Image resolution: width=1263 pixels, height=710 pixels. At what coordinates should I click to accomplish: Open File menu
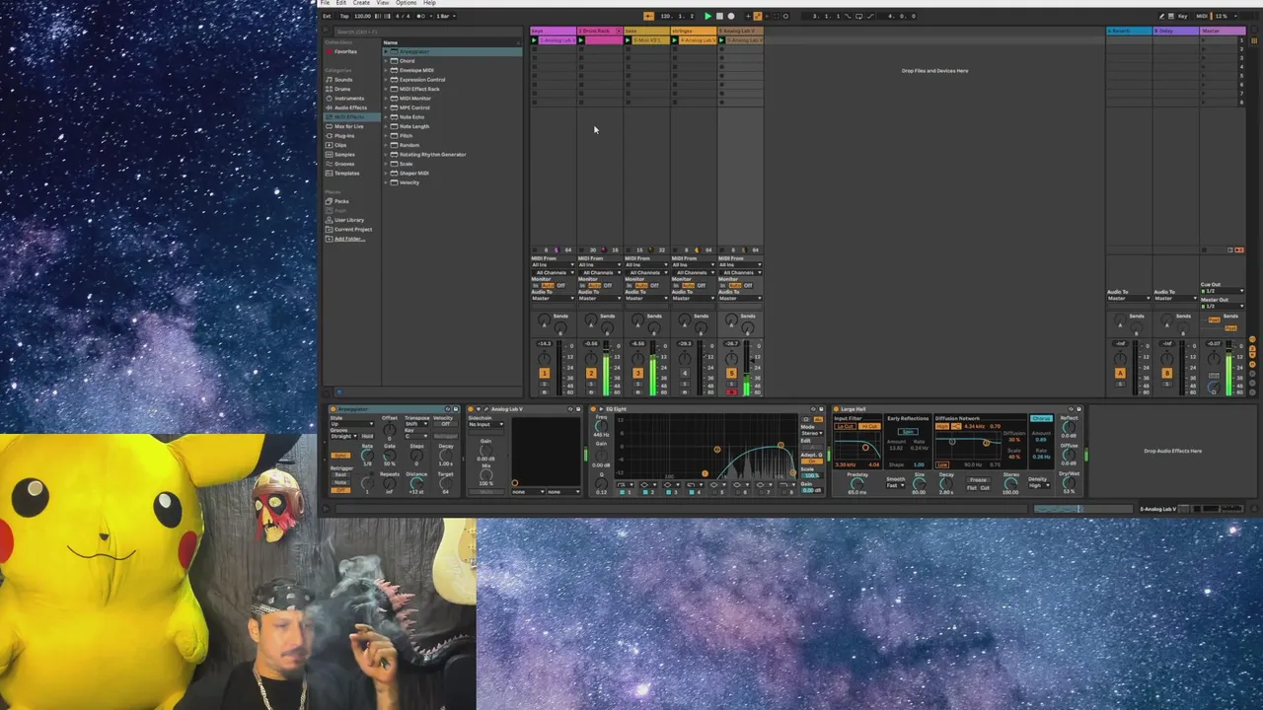tap(325, 3)
